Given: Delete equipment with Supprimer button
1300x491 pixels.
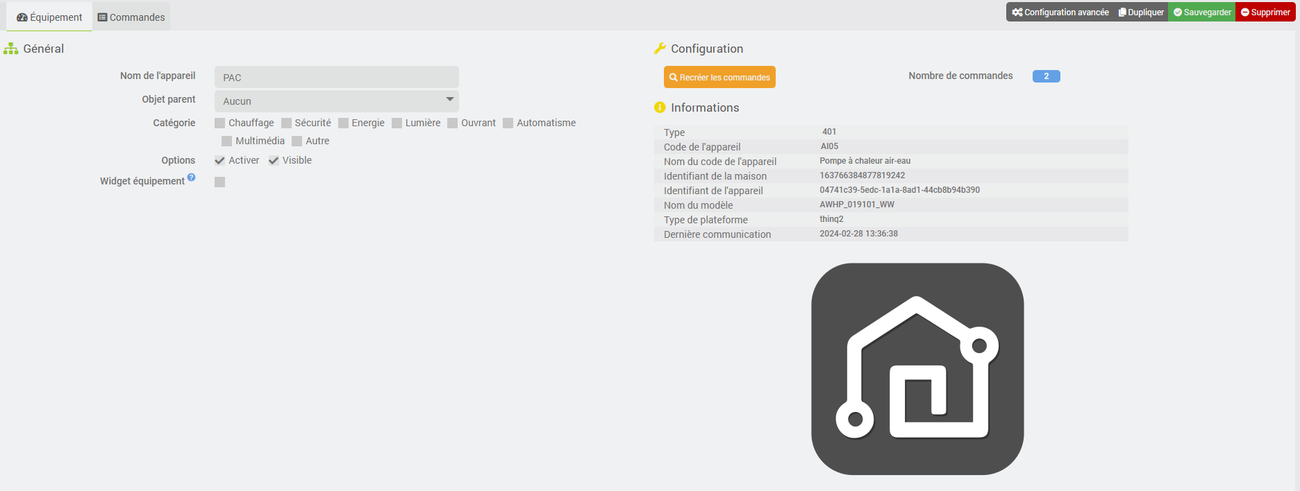Looking at the screenshot, I should pos(1265,12).
